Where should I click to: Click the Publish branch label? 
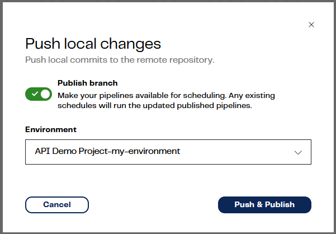click(87, 83)
